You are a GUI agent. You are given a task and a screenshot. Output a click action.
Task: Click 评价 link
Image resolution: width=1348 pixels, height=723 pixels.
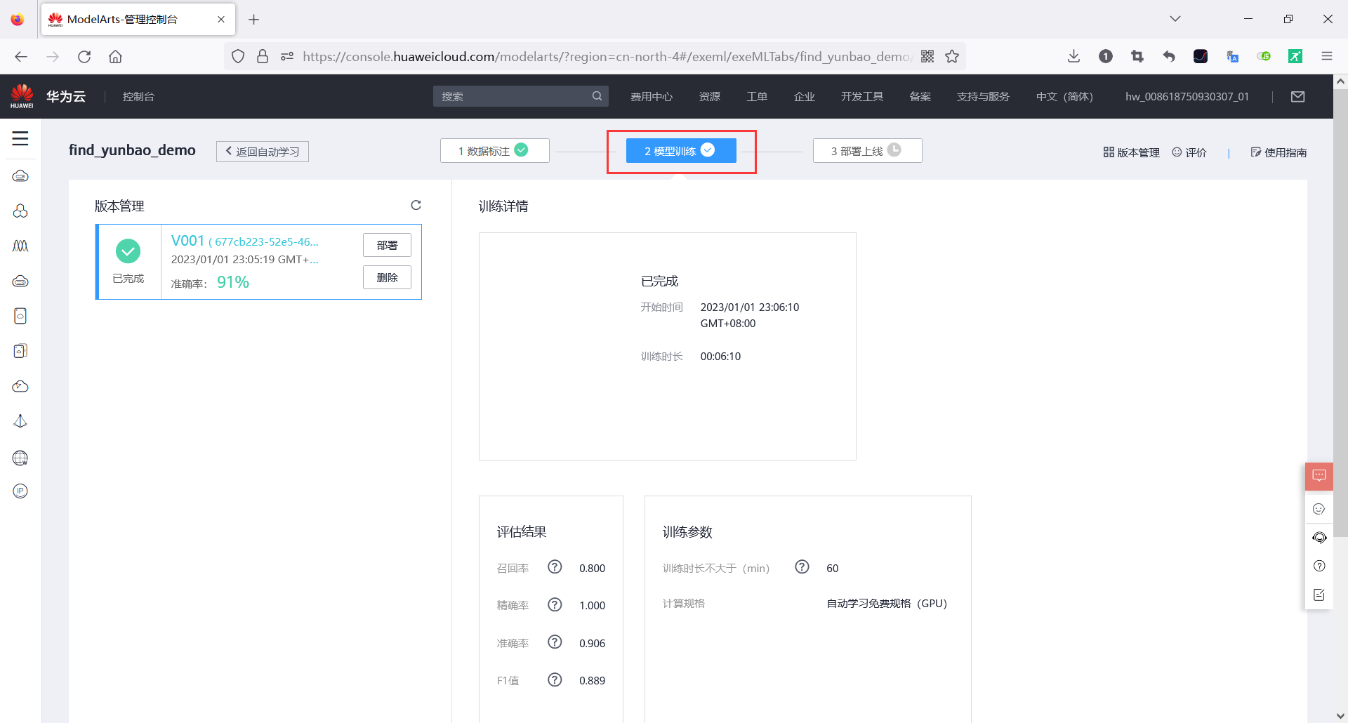click(x=1189, y=152)
